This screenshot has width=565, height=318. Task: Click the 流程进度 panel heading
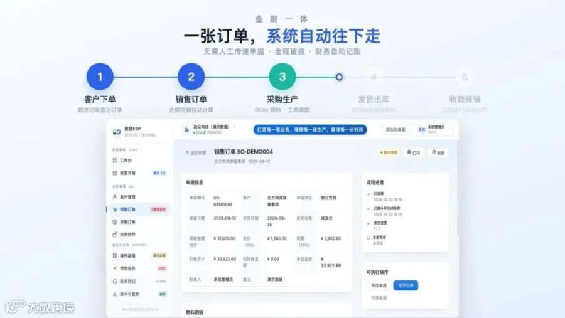pos(375,183)
